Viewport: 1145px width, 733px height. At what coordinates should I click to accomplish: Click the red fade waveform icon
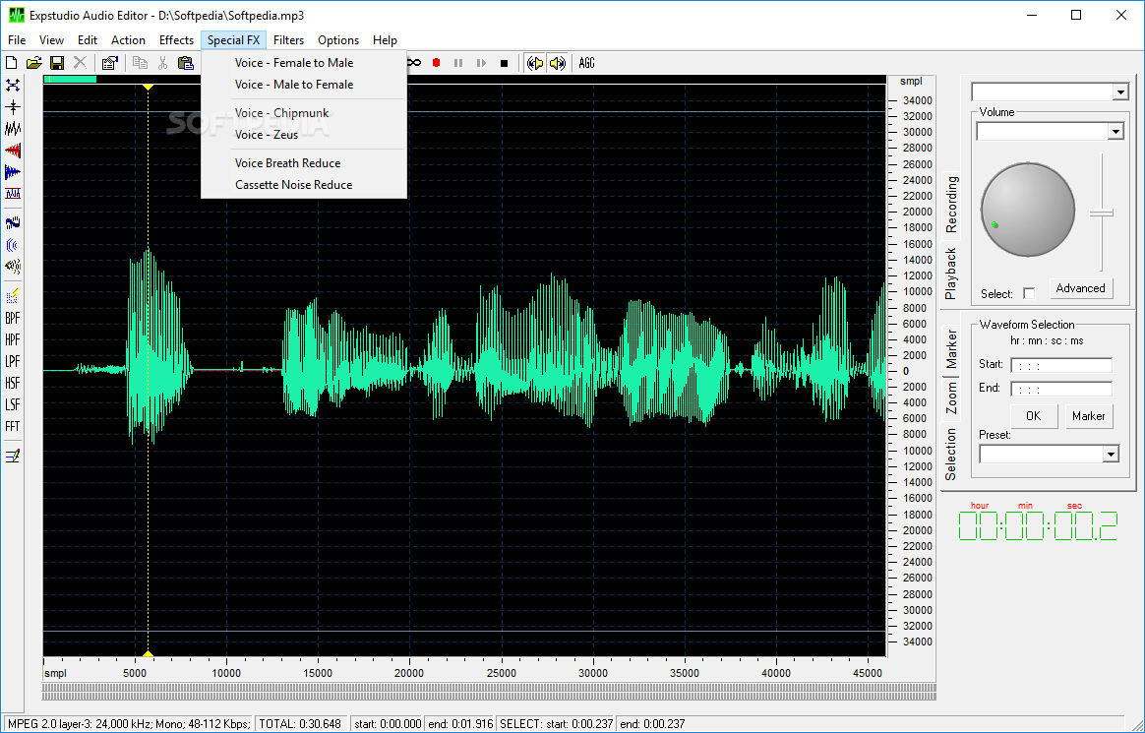(x=13, y=151)
